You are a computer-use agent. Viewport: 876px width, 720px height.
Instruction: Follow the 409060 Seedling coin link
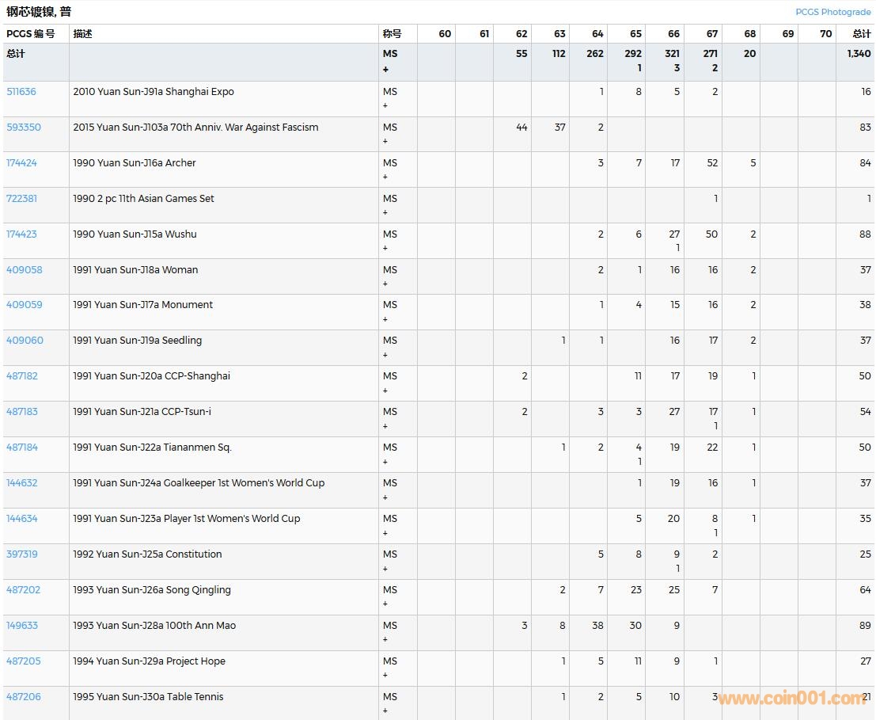pos(25,341)
